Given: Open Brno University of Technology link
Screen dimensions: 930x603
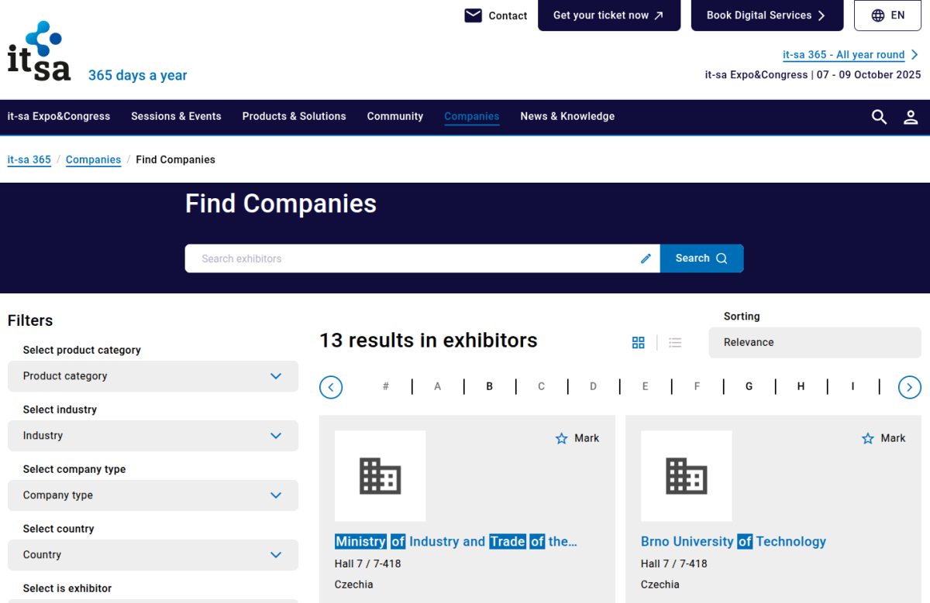Looking at the screenshot, I should [733, 541].
